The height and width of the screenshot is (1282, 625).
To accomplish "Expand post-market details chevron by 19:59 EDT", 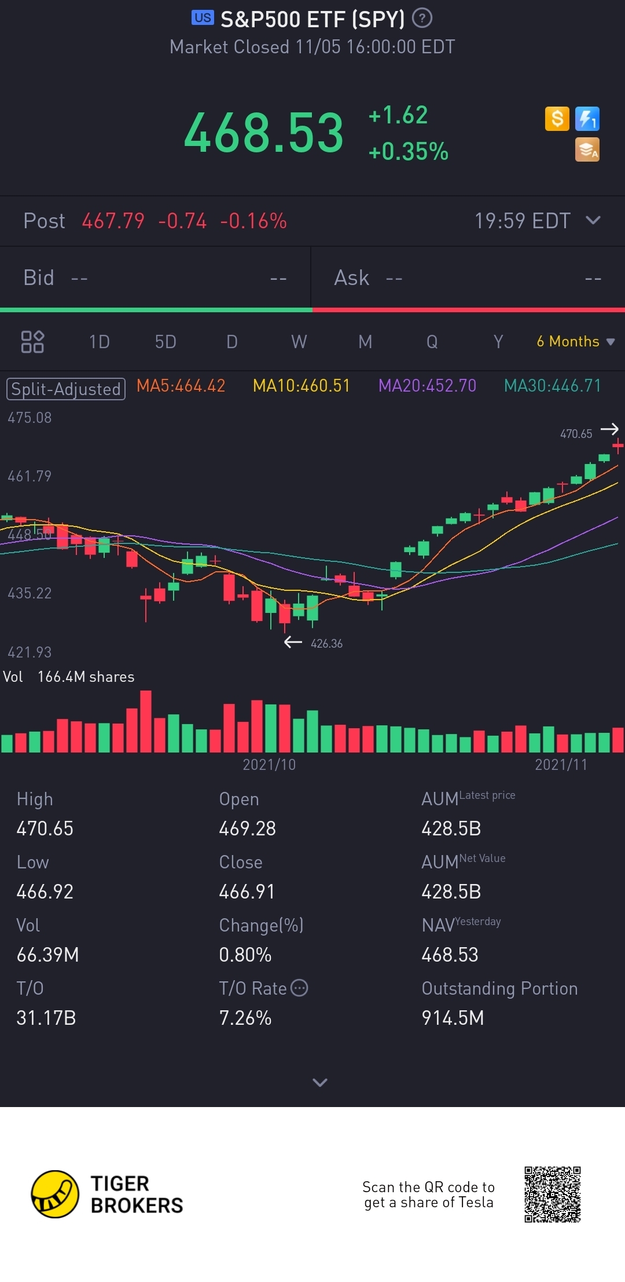I will (593, 220).
